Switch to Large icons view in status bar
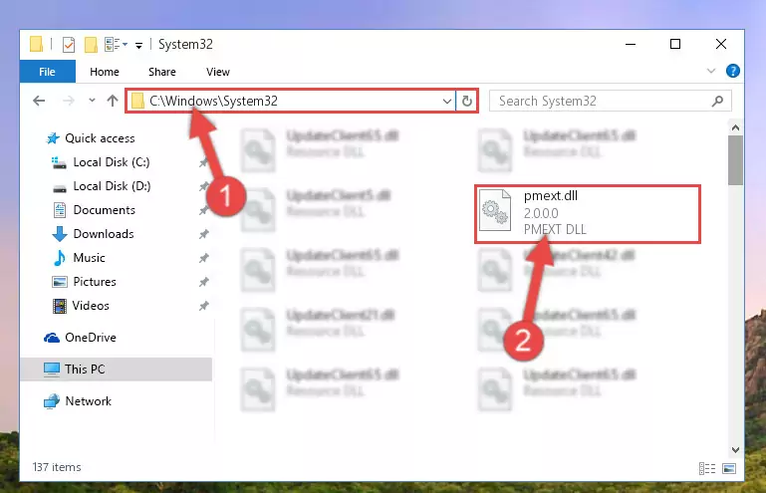This screenshot has width=766, height=493. pyautogui.click(x=729, y=468)
